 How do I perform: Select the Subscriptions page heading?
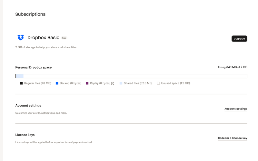point(30,14)
